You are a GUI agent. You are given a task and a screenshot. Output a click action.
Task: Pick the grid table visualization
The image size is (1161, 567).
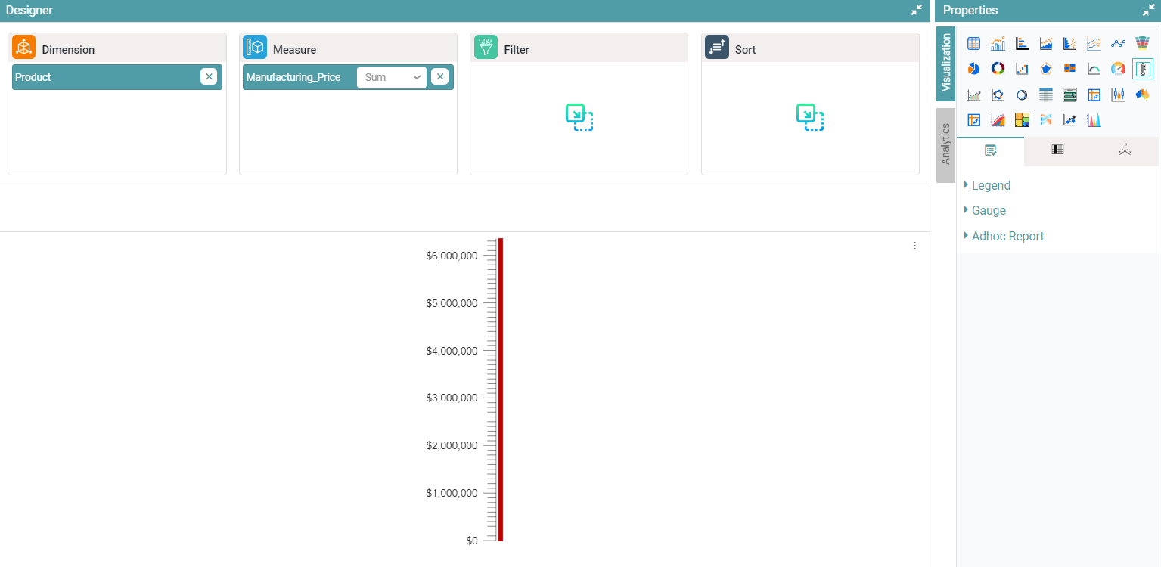tap(973, 44)
